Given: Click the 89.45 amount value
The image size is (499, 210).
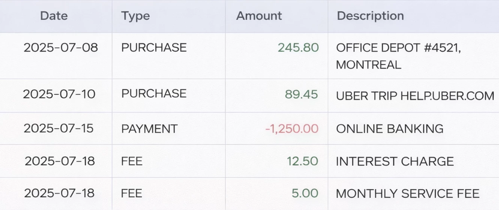Looking at the screenshot, I should tap(301, 94).
